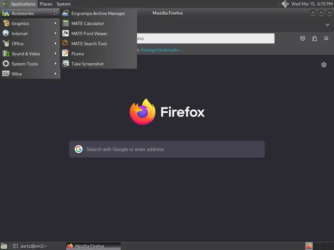This screenshot has height=250, width=334.
Task: Click the Applications menu logo icon
Action: coord(5,4)
